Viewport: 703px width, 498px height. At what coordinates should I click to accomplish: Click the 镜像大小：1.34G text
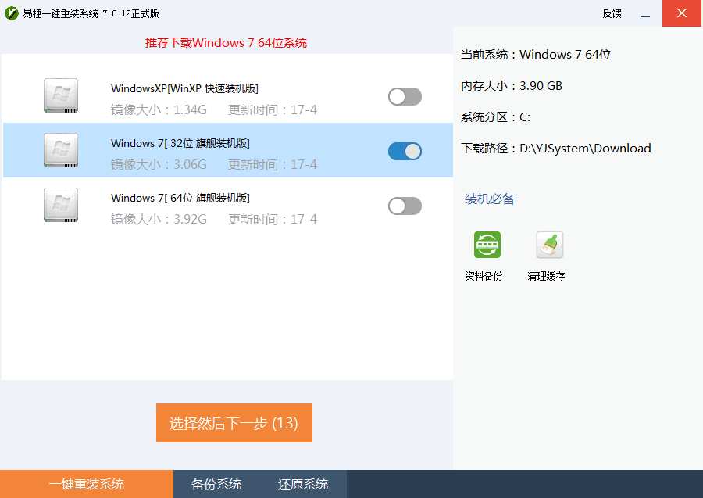(x=159, y=110)
